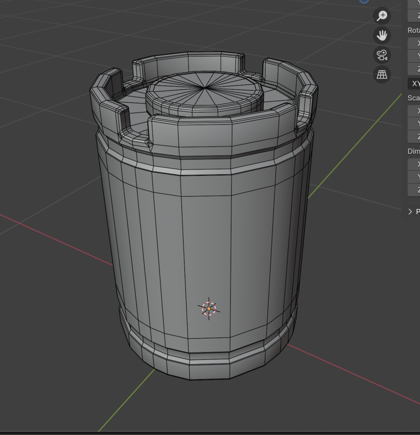Image resolution: width=420 pixels, height=435 pixels.
Task: Toggle the camera view icon
Action: point(382,55)
